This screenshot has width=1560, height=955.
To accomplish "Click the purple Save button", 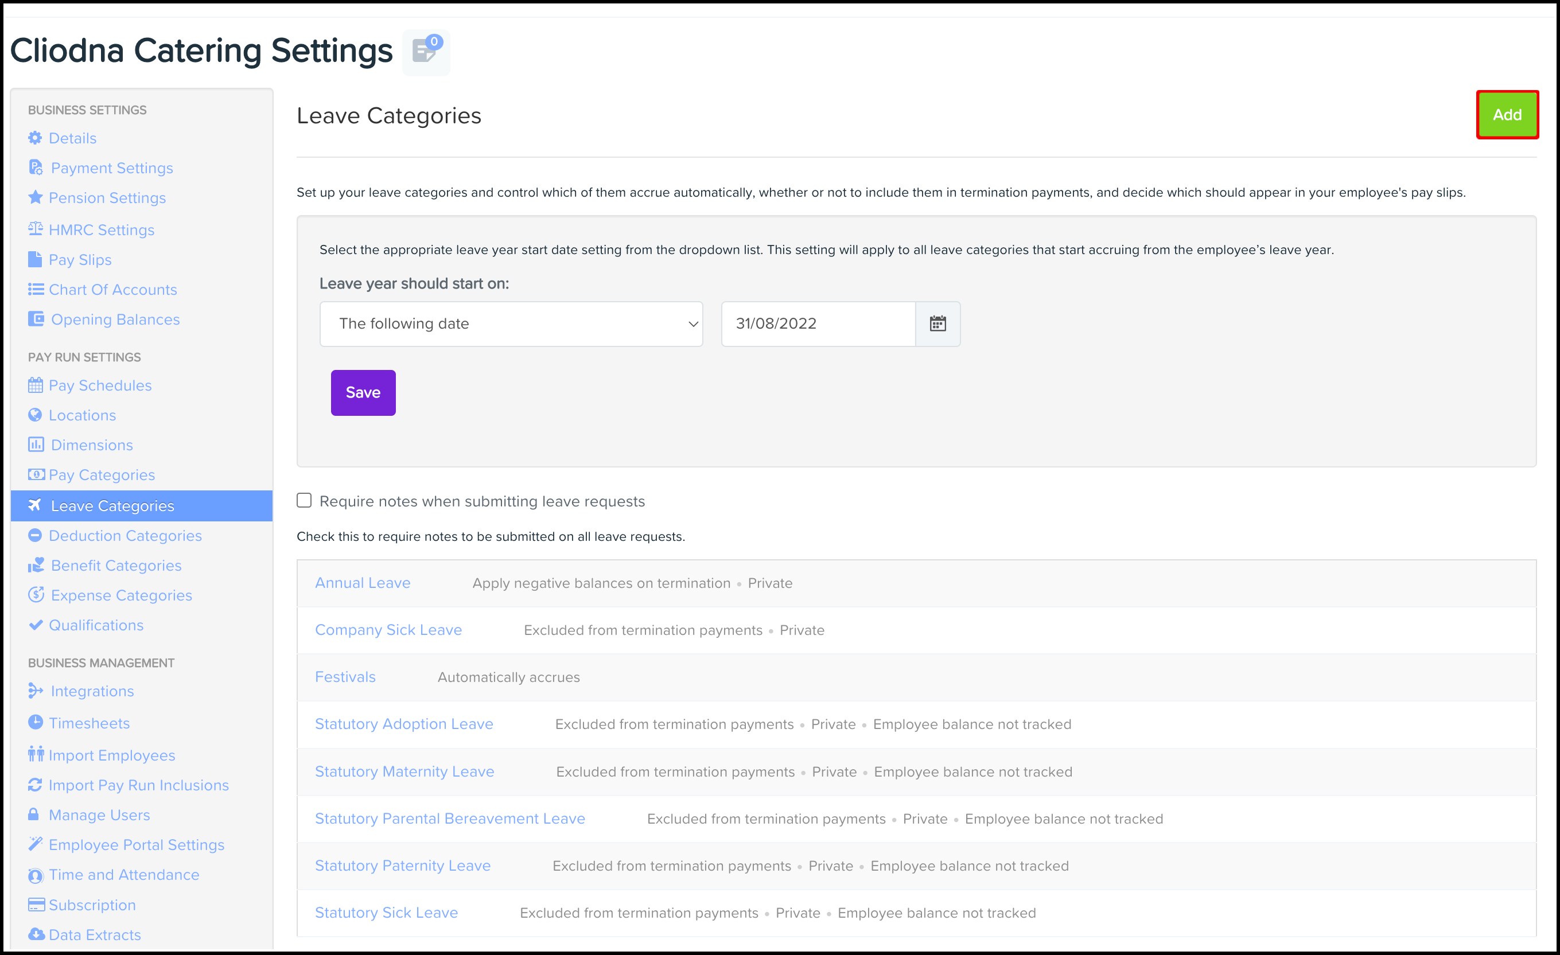I will [363, 392].
